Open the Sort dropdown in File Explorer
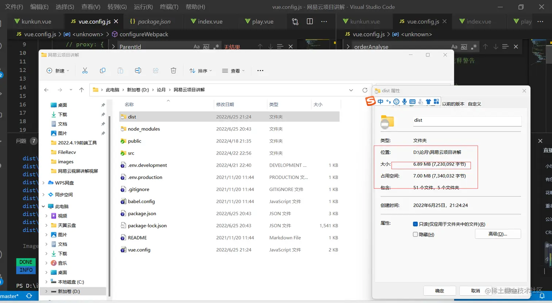The height and width of the screenshot is (303, 552). [x=200, y=71]
